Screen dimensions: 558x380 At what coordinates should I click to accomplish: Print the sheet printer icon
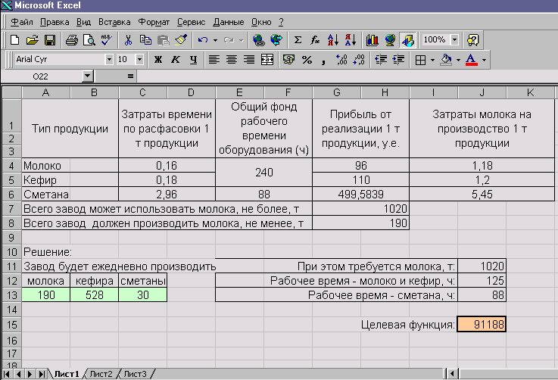[71, 40]
